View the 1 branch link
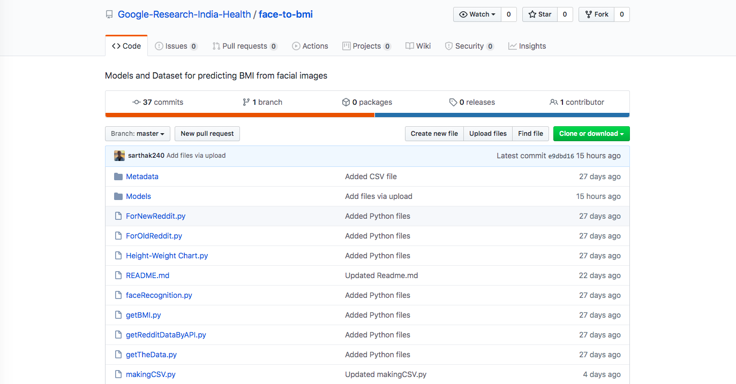736x384 pixels. click(x=262, y=102)
